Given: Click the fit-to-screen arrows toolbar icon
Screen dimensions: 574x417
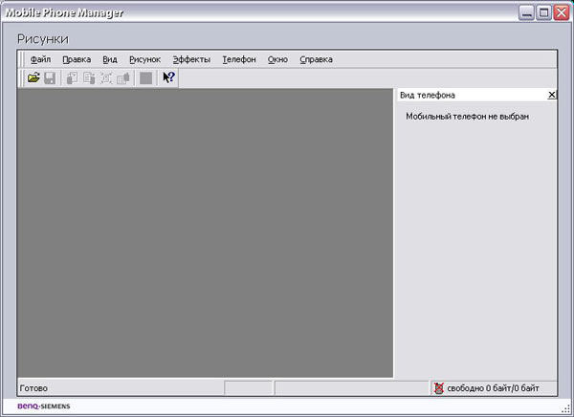Looking at the screenshot, I should tap(106, 77).
